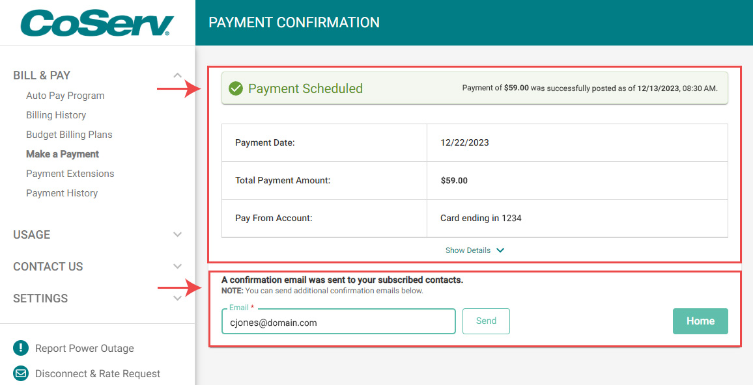Select Make a Payment menu item

point(63,154)
